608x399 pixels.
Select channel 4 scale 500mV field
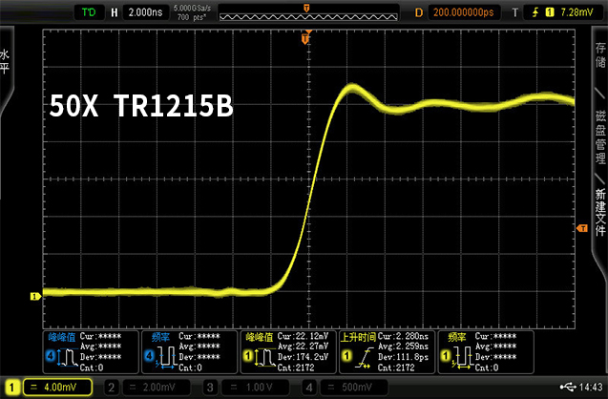(354, 388)
